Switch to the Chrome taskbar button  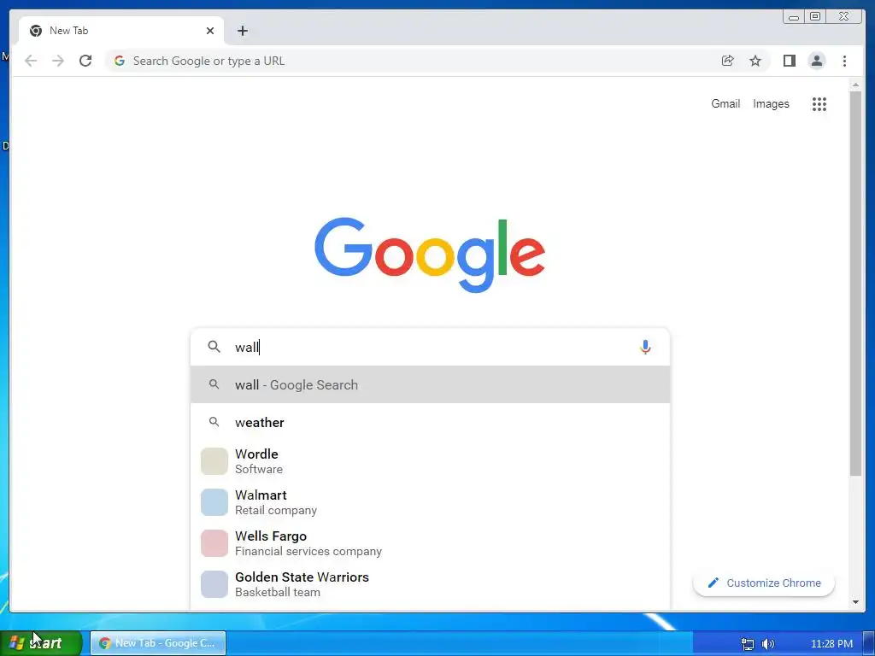tap(158, 643)
